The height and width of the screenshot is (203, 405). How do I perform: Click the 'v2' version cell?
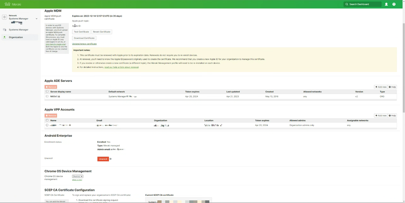pos(356,96)
